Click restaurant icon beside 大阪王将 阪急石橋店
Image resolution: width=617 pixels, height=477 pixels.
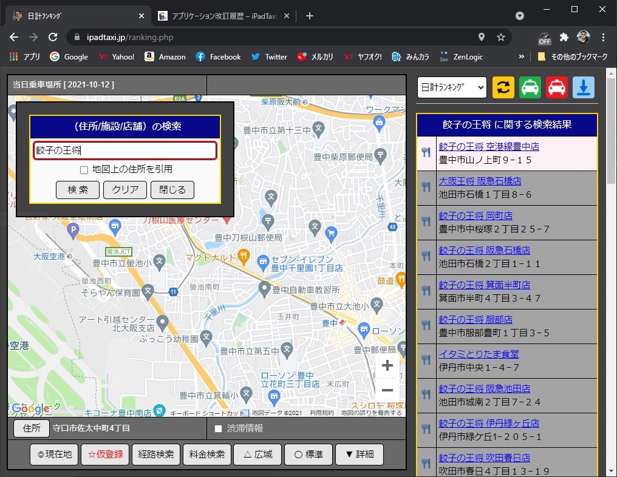[x=426, y=187]
